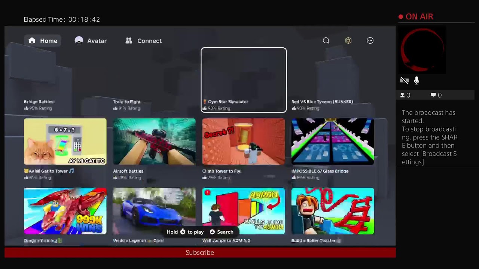Click the "IMPOSSIBLE 67 Glass Bridge" title text
This screenshot has width=479, height=269.
point(320,171)
